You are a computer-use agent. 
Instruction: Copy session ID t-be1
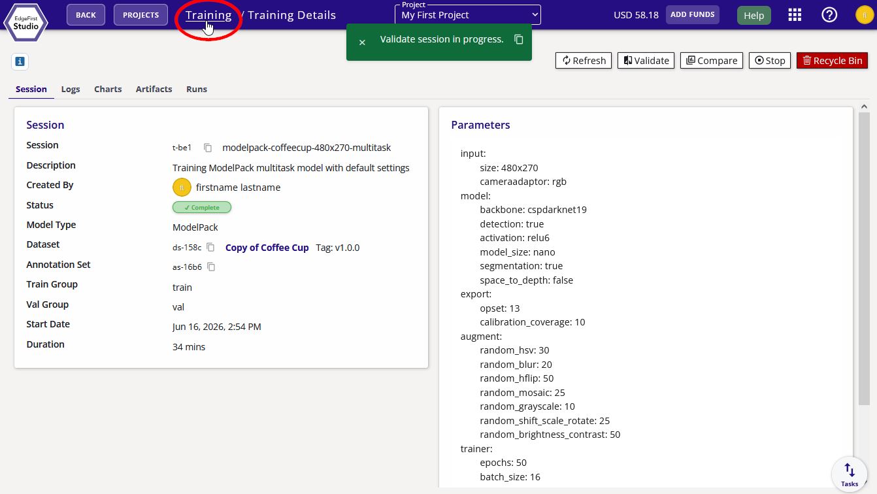pyautogui.click(x=208, y=148)
